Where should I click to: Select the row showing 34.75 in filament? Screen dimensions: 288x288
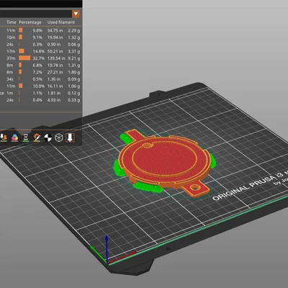41,30
